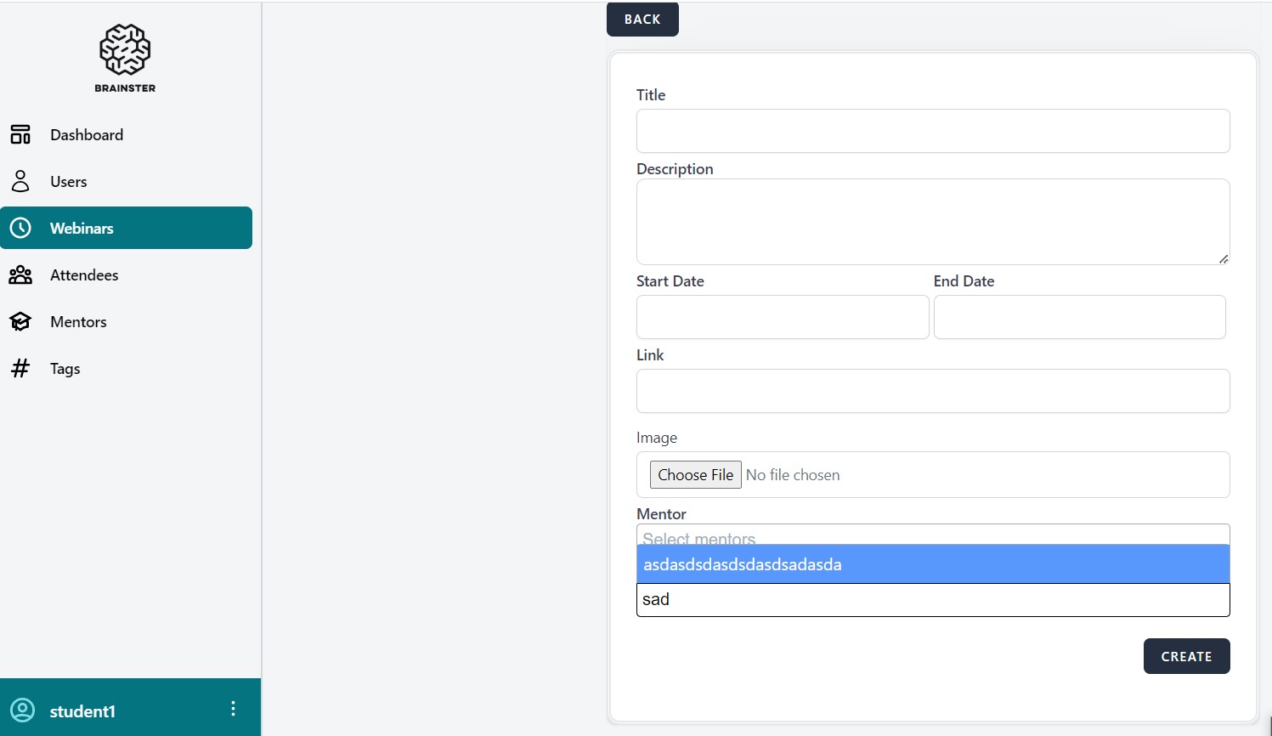Click the Tags hash icon
The width and height of the screenshot is (1272, 736).
coord(20,368)
